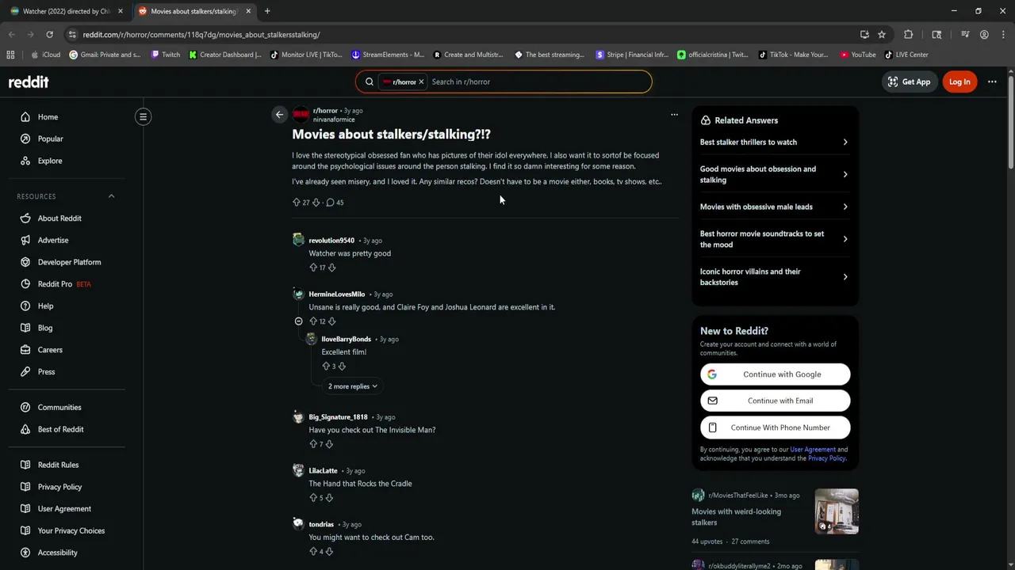The width and height of the screenshot is (1015, 570).
Task: Remove the r/horror search filter chip
Action: tap(421, 82)
